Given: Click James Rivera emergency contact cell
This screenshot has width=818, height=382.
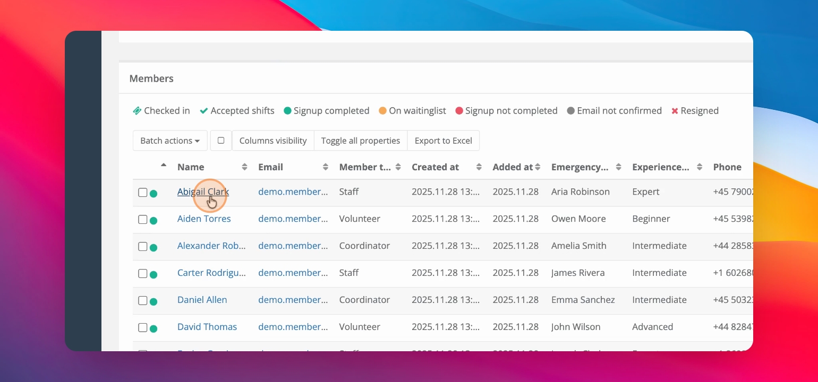Looking at the screenshot, I should [578, 273].
